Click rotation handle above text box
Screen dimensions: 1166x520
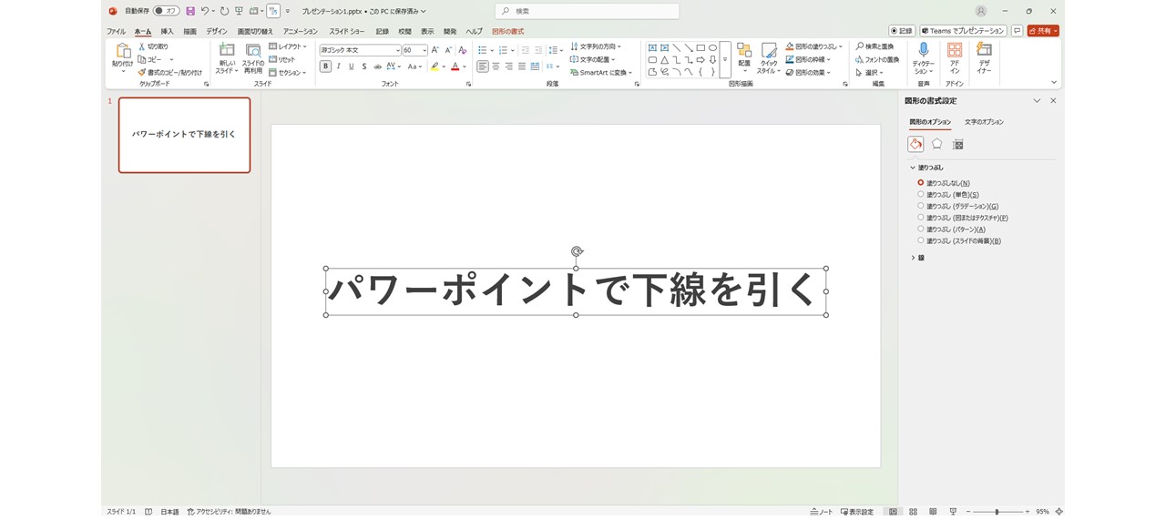pos(577,251)
